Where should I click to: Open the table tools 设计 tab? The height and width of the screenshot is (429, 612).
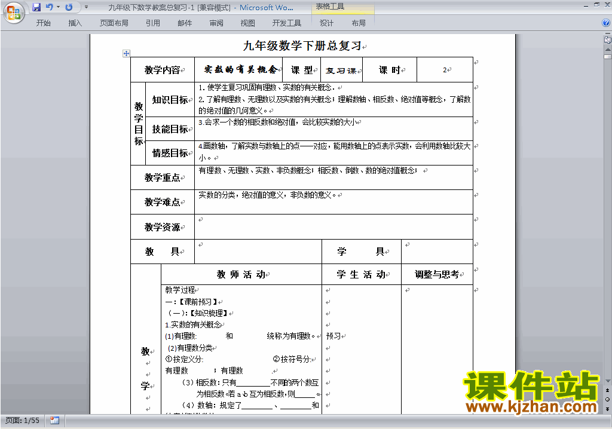326,23
